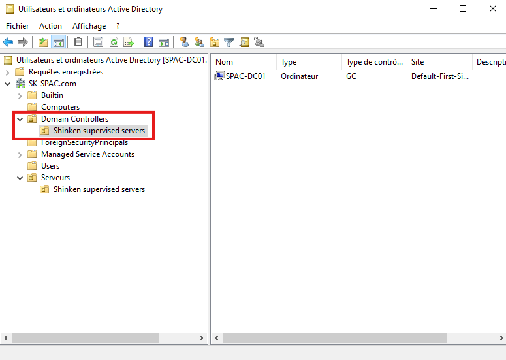Image resolution: width=506 pixels, height=360 pixels.
Task: Create a new user with toolbar icon
Action: (183, 42)
